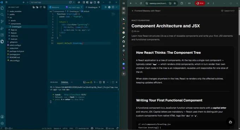The height and width of the screenshot is (130, 240).
Task: Open the Search view in VS Code activity bar
Action: tap(2, 14)
